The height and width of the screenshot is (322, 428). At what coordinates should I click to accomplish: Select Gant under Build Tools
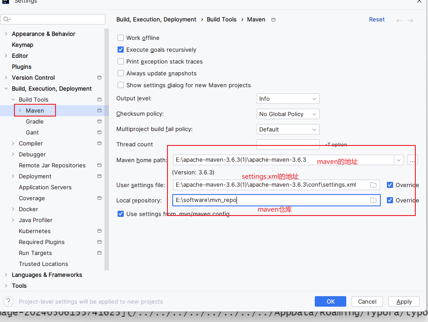pyautogui.click(x=32, y=132)
